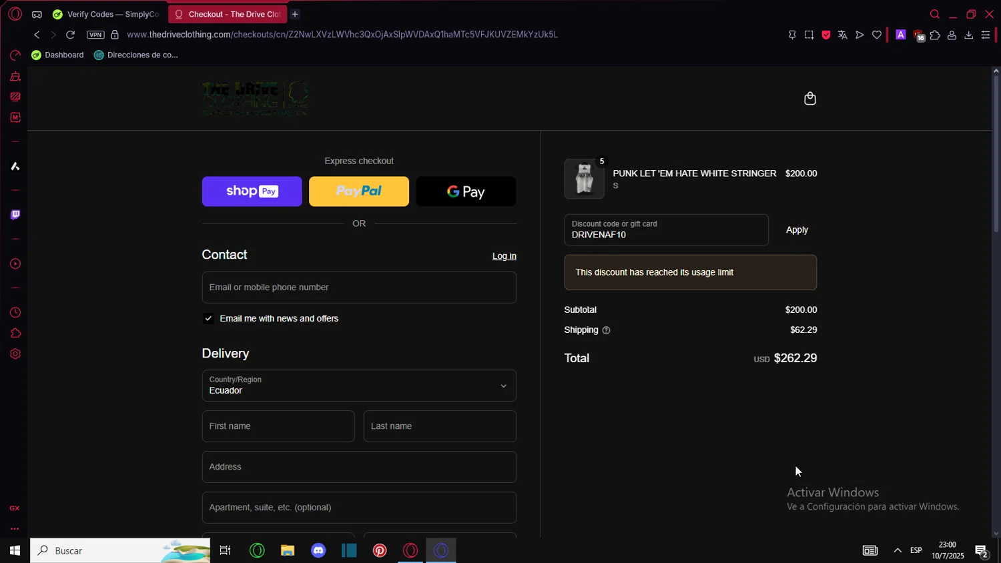The image size is (1001, 563).
Task: Click the discount code field with DRIVENAF10
Action: point(666,230)
